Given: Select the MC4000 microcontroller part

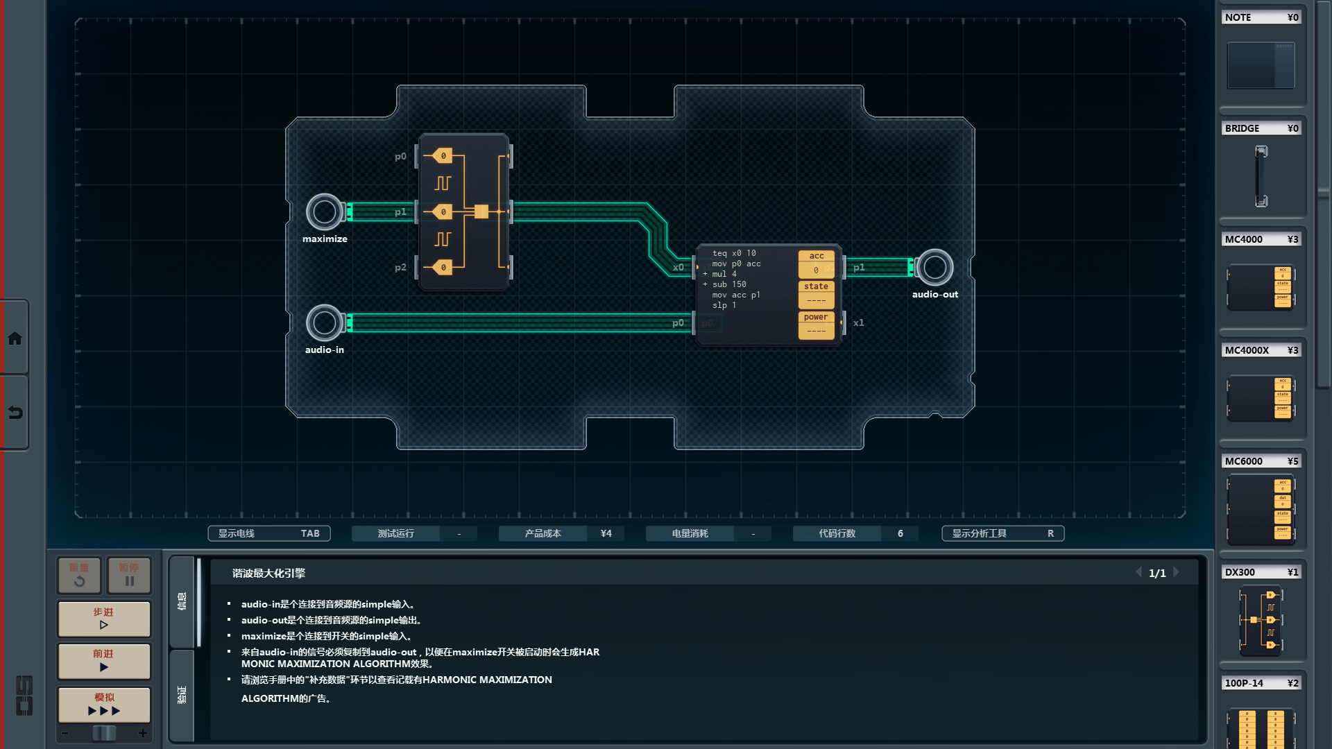Looking at the screenshot, I should click(1261, 286).
